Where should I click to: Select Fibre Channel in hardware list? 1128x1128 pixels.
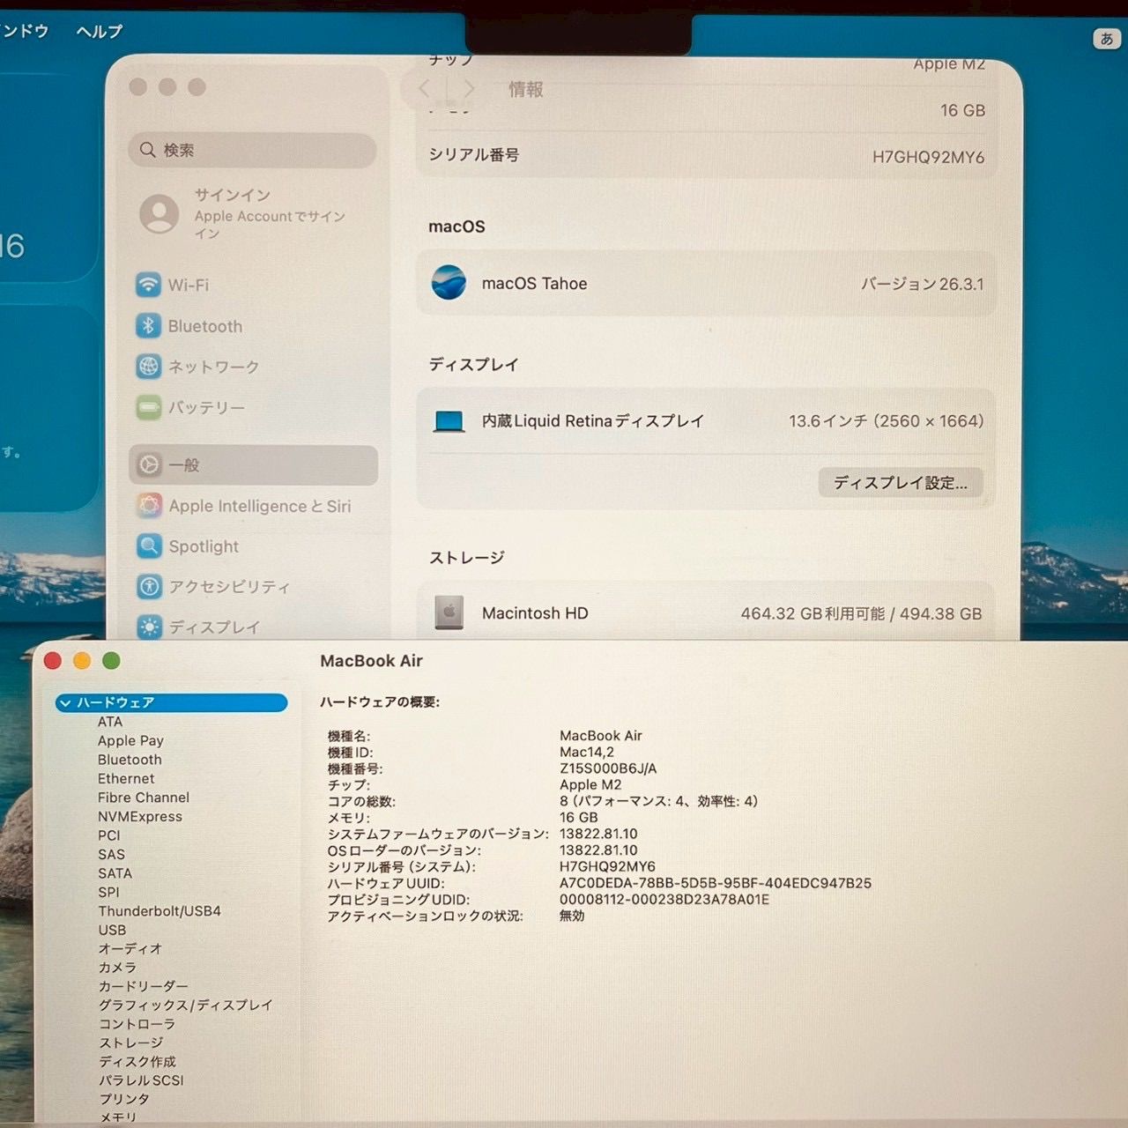pyautogui.click(x=144, y=798)
